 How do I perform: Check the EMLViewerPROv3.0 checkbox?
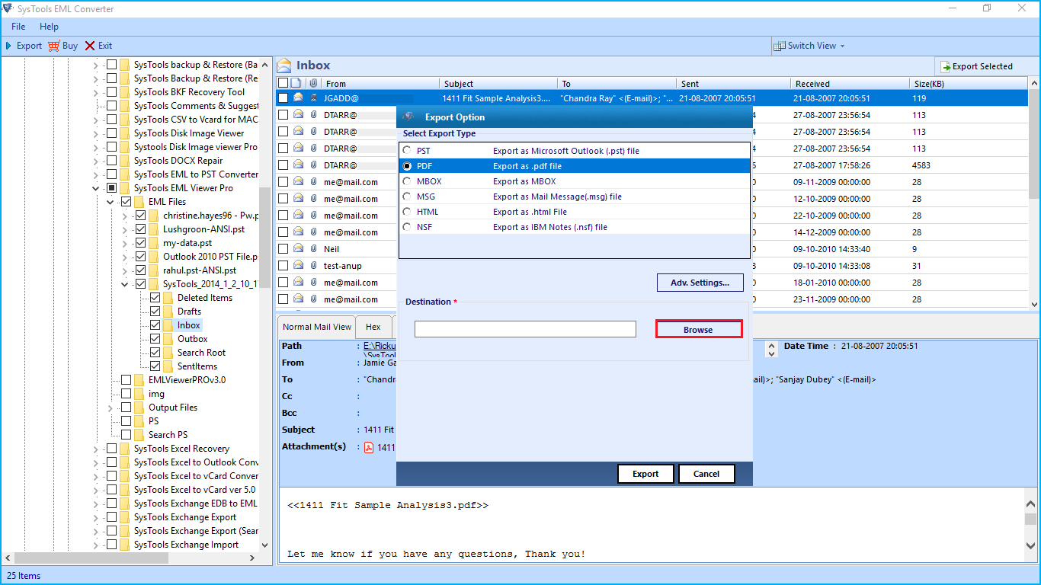coord(127,380)
